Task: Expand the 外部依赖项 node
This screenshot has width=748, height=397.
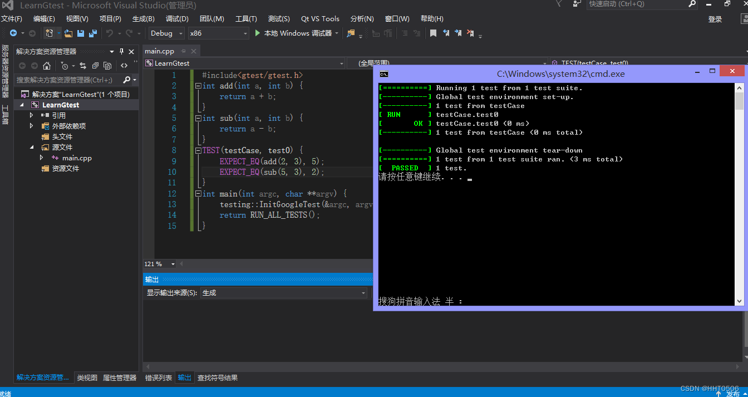Action: pos(32,126)
